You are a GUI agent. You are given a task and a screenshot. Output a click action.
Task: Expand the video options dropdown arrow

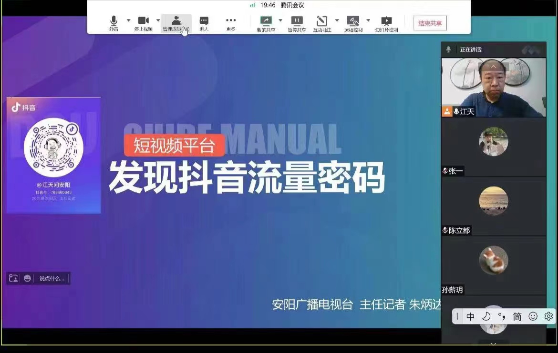(158, 20)
